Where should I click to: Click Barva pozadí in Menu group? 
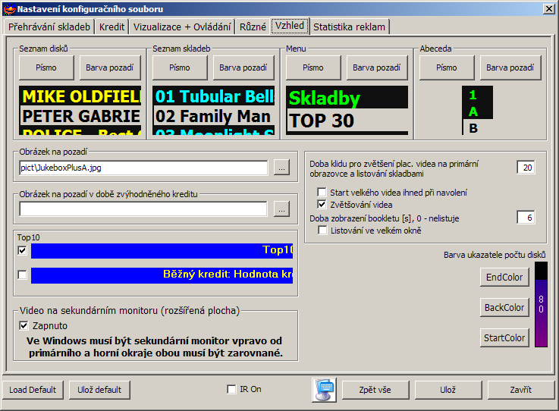click(377, 67)
